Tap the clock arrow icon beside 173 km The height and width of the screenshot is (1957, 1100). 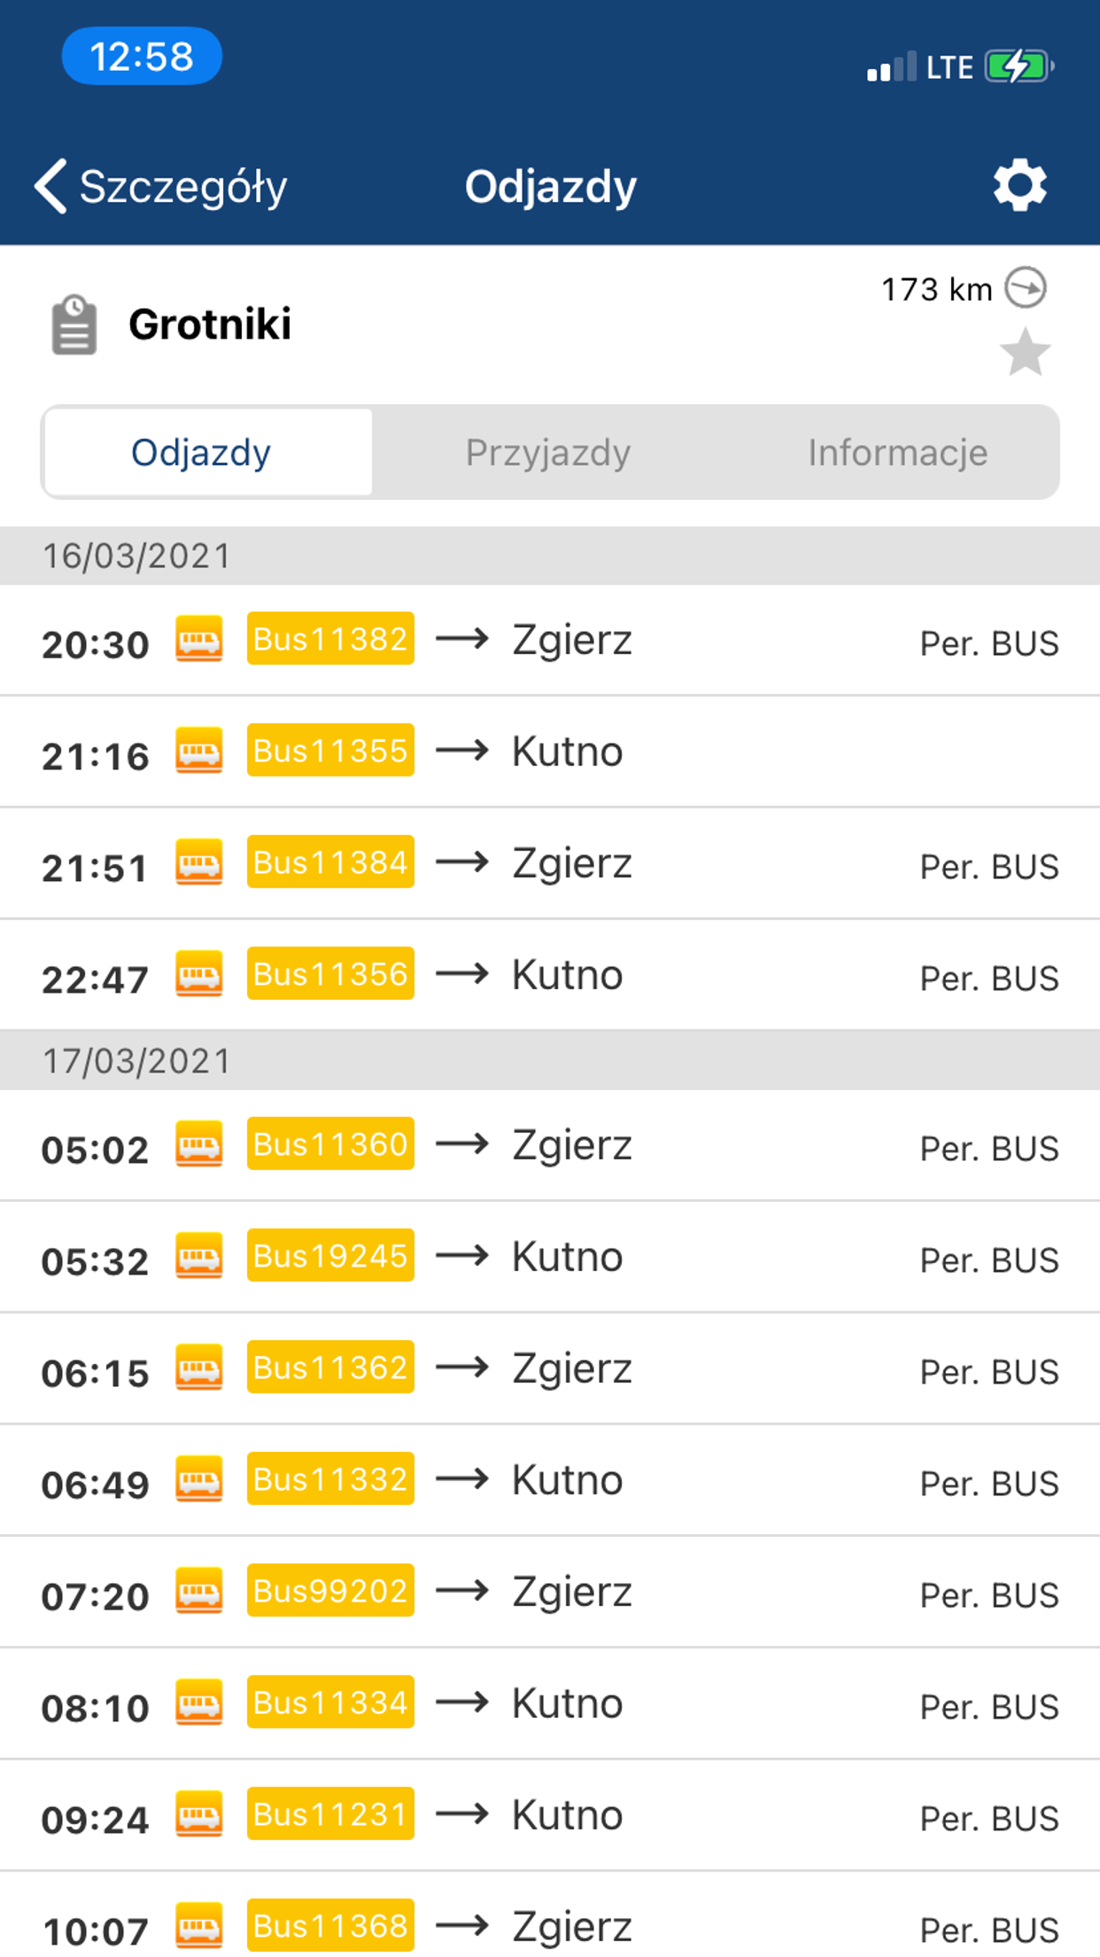(x=1026, y=288)
